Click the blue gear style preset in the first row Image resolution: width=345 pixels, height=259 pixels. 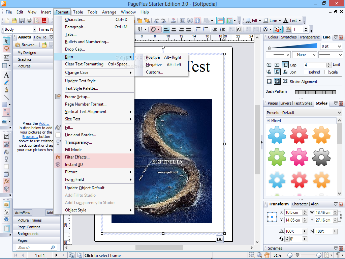point(277,135)
